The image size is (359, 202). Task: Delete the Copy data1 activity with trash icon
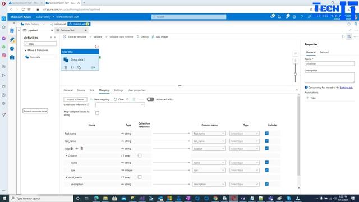click(66, 67)
